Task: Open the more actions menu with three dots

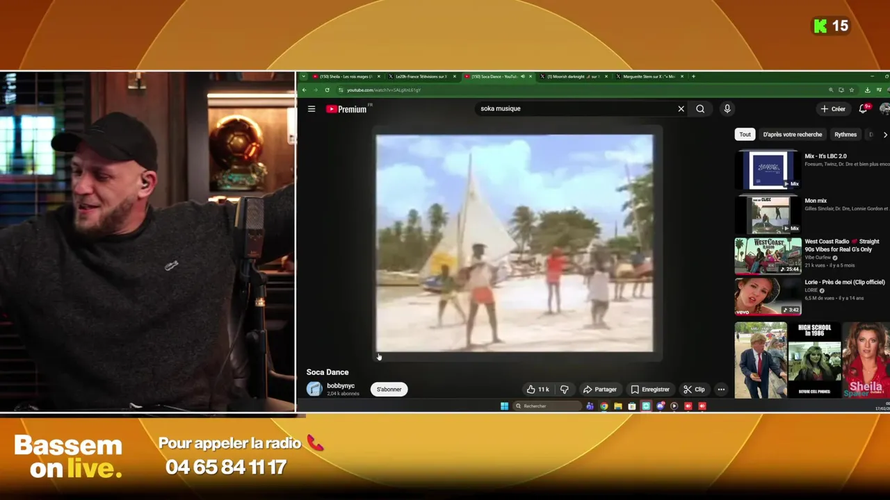Action: [721, 390]
